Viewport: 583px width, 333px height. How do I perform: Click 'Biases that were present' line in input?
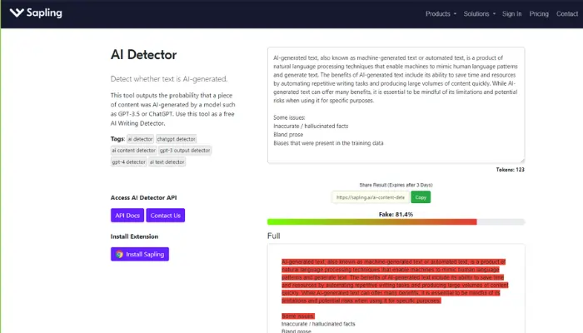(328, 143)
